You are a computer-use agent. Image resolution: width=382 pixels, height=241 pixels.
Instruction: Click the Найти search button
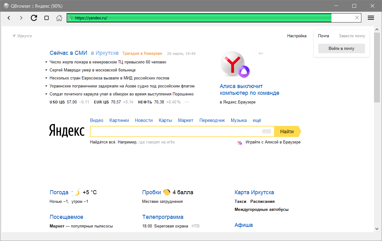point(287,131)
